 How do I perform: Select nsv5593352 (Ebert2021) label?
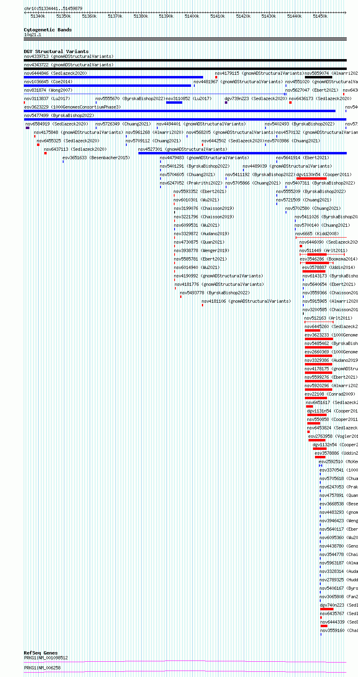point(200,191)
